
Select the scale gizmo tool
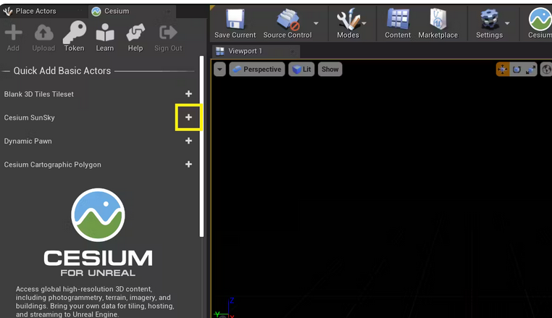(530, 70)
